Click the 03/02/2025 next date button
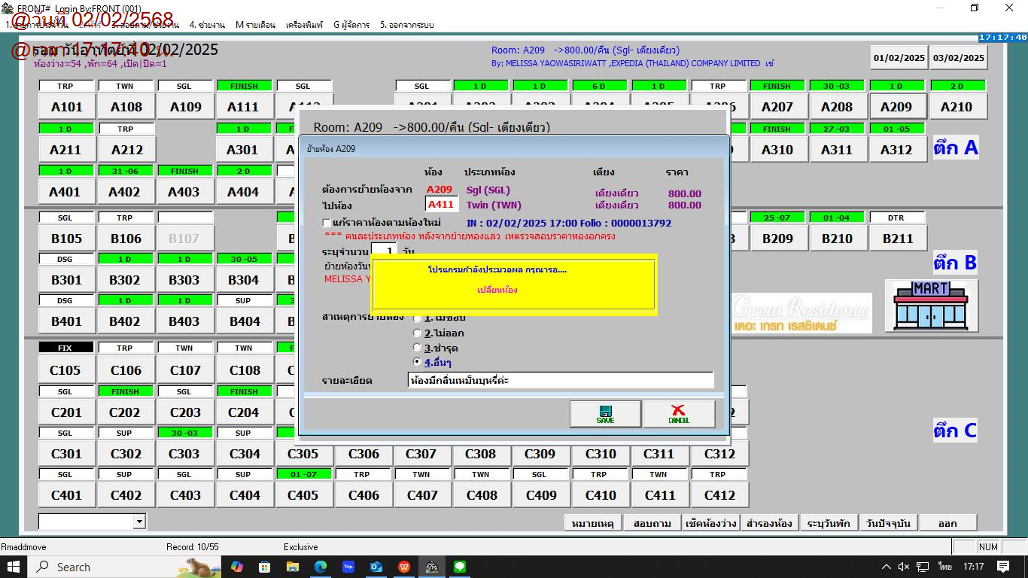1028x578 pixels. tap(958, 58)
